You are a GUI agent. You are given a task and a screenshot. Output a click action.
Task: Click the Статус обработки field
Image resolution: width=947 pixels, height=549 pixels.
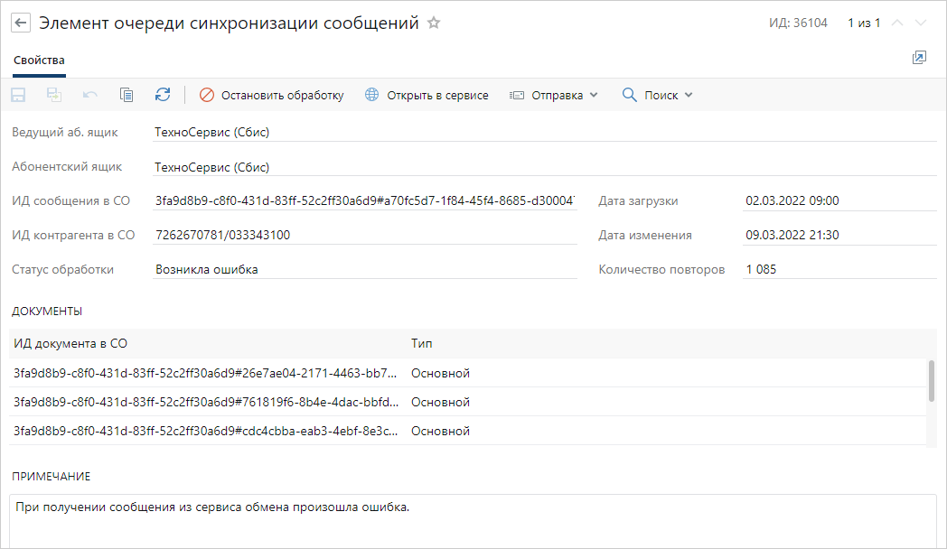pos(364,269)
